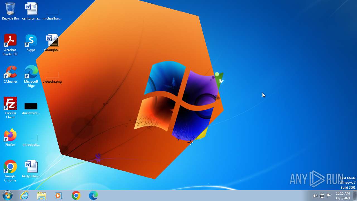Launch Windows Media Player from taskbar
Screen dimensions: 357x201
59,195
